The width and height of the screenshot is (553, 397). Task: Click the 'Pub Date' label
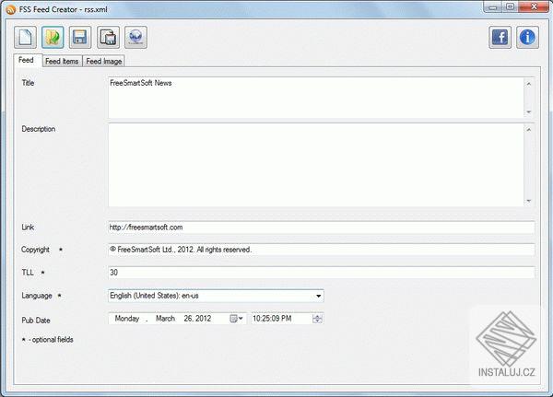(x=36, y=321)
